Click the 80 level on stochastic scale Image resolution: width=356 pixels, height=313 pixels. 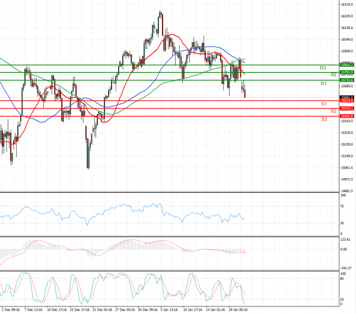pyautogui.click(x=342, y=279)
